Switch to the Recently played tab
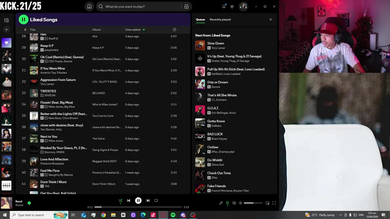390x219 pixels. click(220, 19)
